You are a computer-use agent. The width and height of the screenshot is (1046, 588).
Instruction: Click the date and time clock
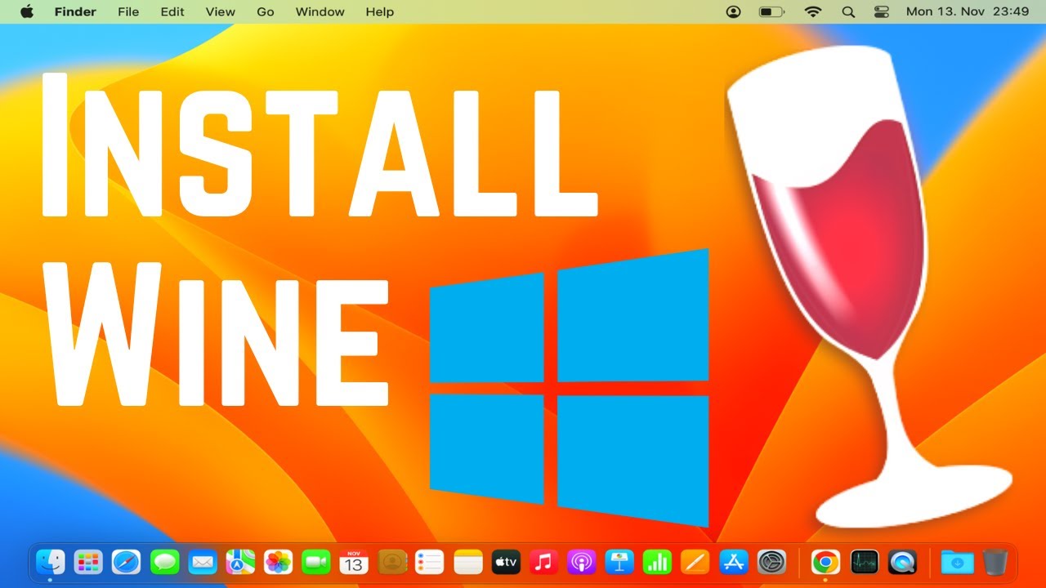tap(968, 11)
